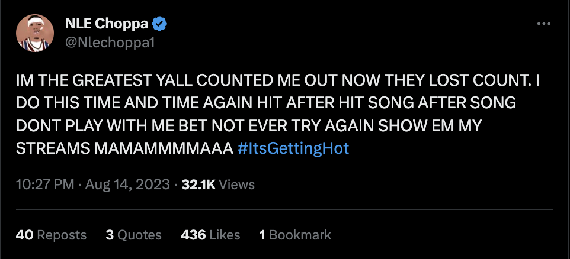Click the 32.1K view count number
Image resolution: width=570 pixels, height=259 pixels.
pos(198,184)
